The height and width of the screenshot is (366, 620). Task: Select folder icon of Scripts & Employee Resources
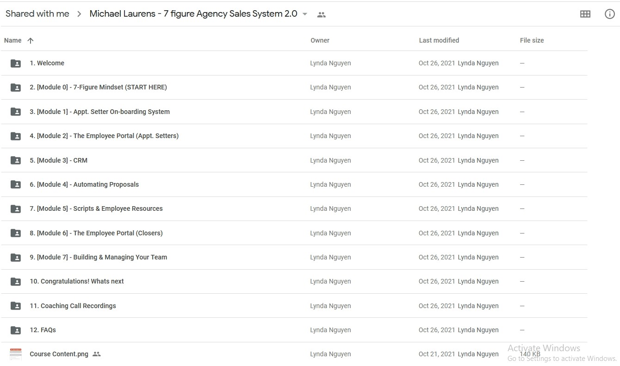16,208
